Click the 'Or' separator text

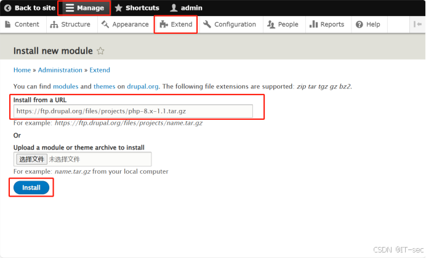(17, 135)
